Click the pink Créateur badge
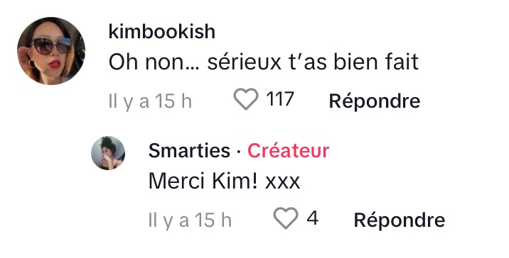Screen dimensions: 509x258 click(x=288, y=151)
